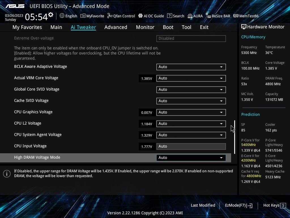
Task: Select the Exit tab
Action: click(204, 27)
